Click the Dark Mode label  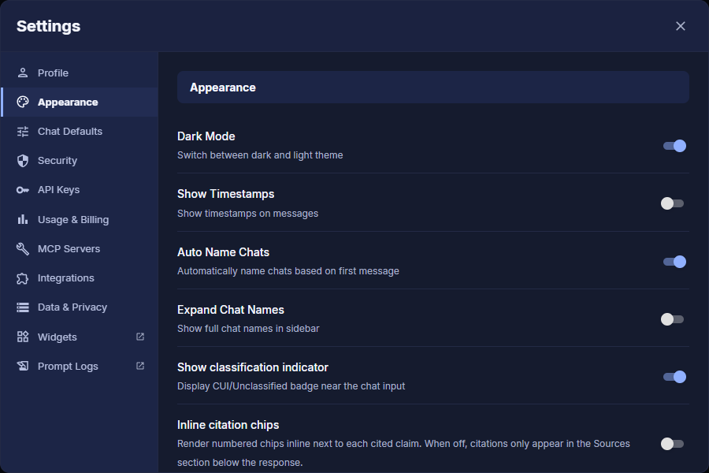[206, 136]
